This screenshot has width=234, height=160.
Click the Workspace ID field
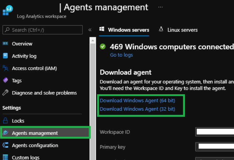(215, 132)
